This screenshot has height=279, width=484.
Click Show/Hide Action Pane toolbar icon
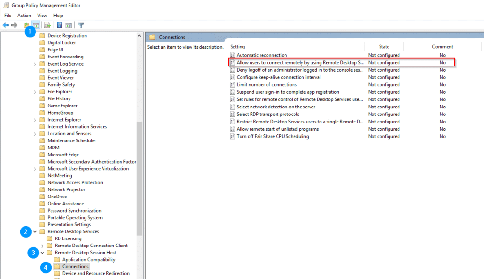click(69, 25)
